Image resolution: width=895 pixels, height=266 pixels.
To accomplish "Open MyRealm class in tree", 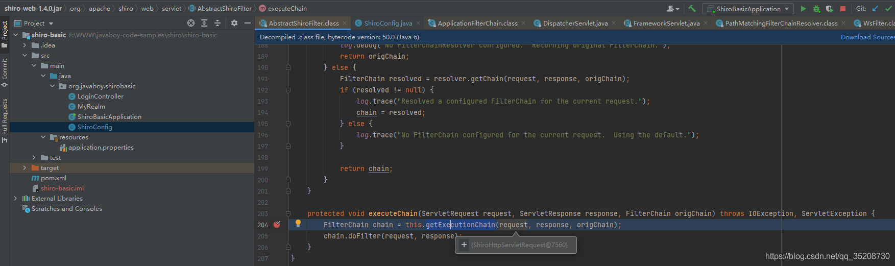I will [91, 106].
